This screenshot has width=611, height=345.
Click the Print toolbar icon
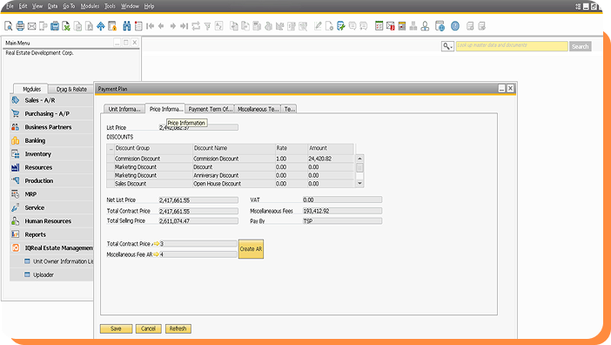(20, 26)
